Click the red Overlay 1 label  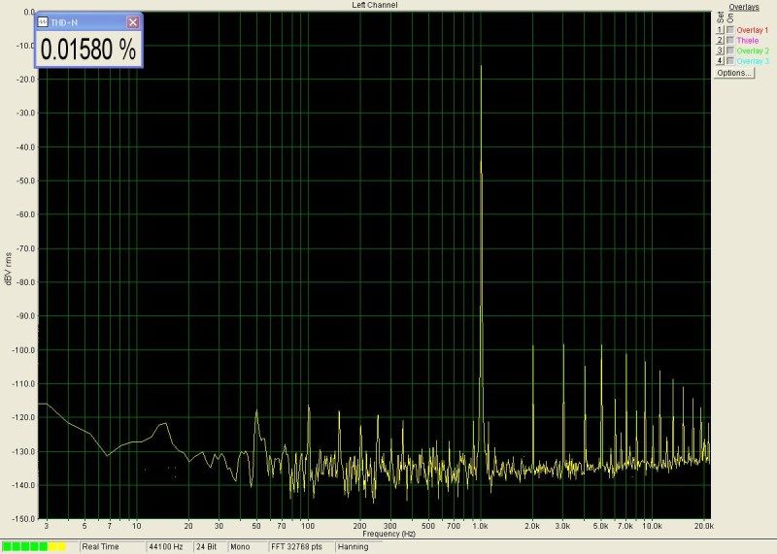point(752,30)
